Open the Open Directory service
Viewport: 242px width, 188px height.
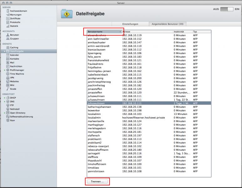pos(17,113)
